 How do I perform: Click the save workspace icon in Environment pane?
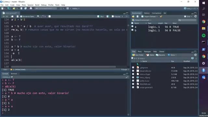point(137,17)
